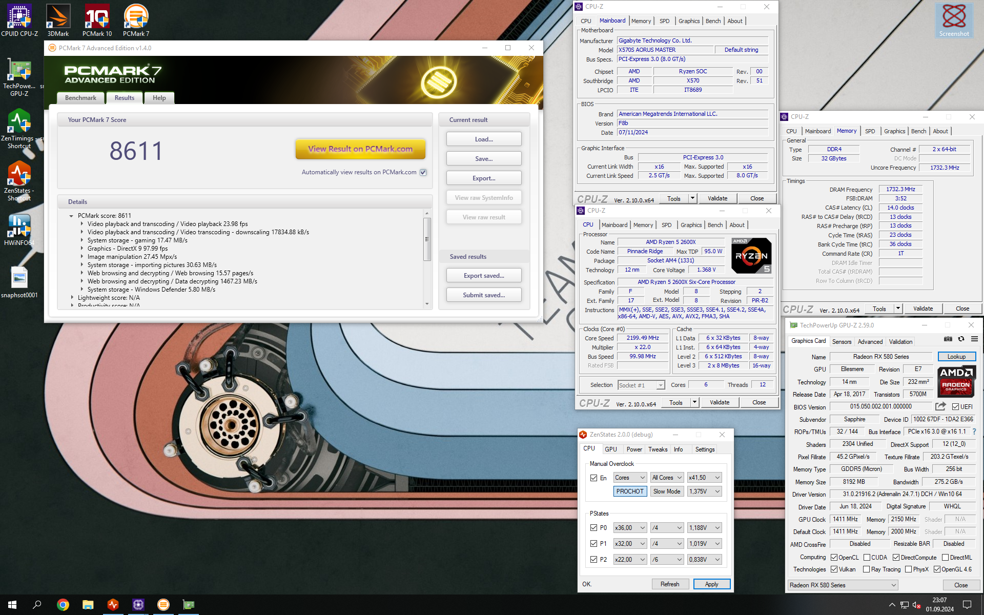The width and height of the screenshot is (984, 615).
Task: Switch to SPD tab in CPU-Z Mainboard window
Action: (x=664, y=21)
